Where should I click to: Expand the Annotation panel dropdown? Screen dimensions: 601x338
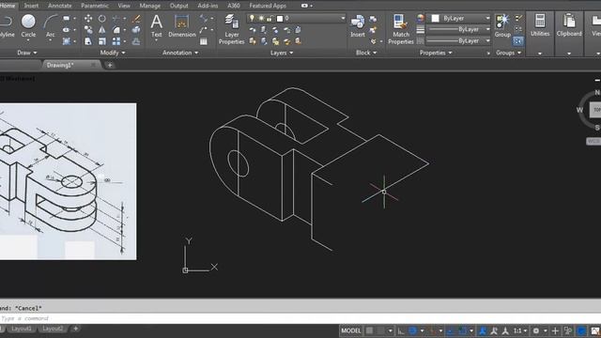click(180, 53)
